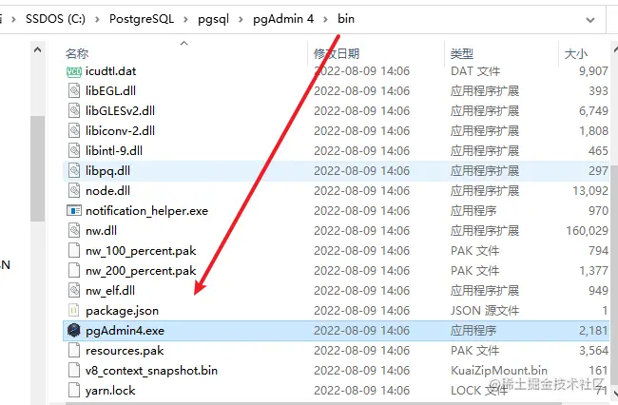Click the pgAdmin4.exe elephant icon
The width and height of the screenshot is (618, 405).
[74, 330]
